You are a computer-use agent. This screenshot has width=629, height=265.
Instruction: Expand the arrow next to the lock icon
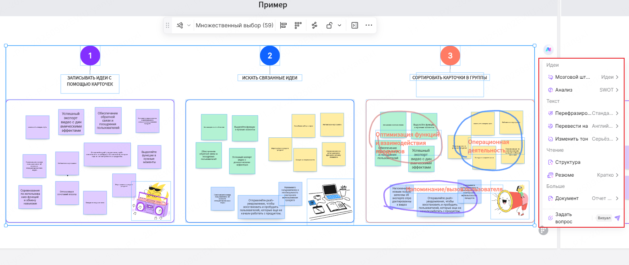click(x=339, y=25)
